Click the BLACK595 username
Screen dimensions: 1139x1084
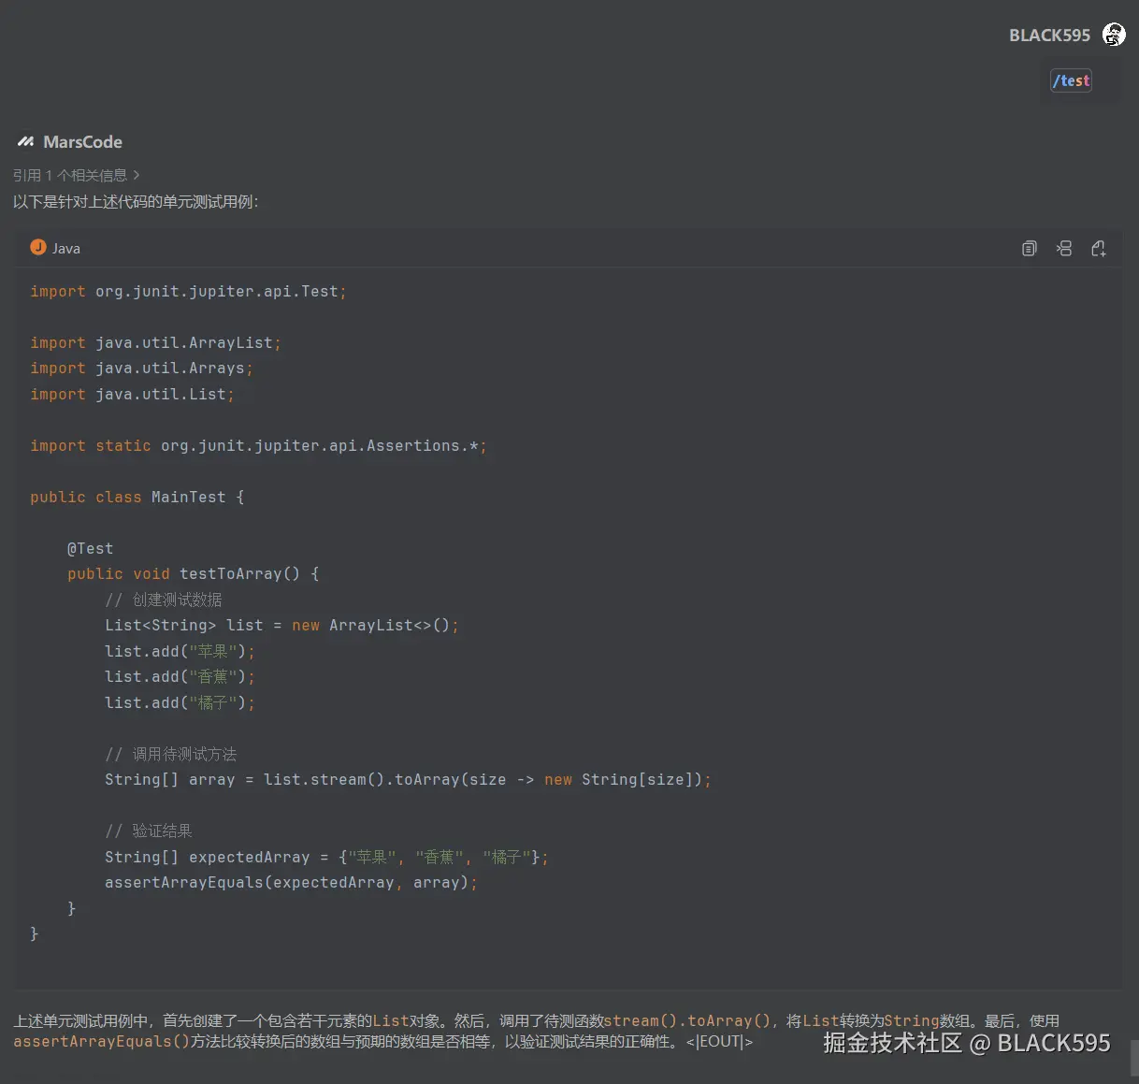[x=1049, y=36]
